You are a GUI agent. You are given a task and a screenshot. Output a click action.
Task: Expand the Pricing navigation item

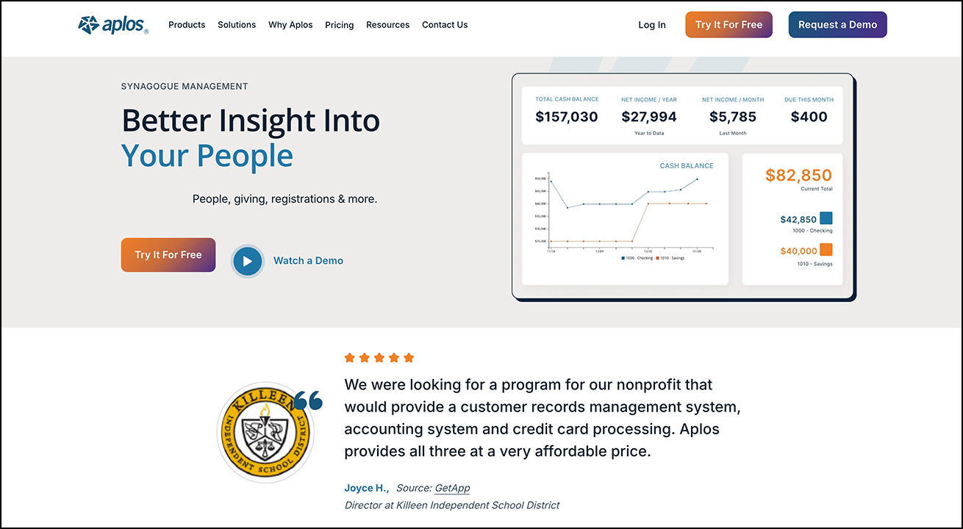point(339,24)
